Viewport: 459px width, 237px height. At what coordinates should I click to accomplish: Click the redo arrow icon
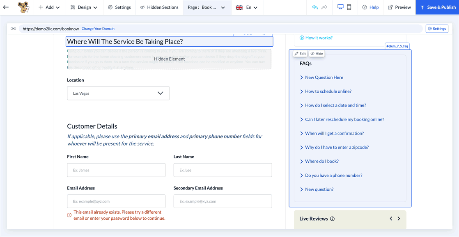(324, 7)
